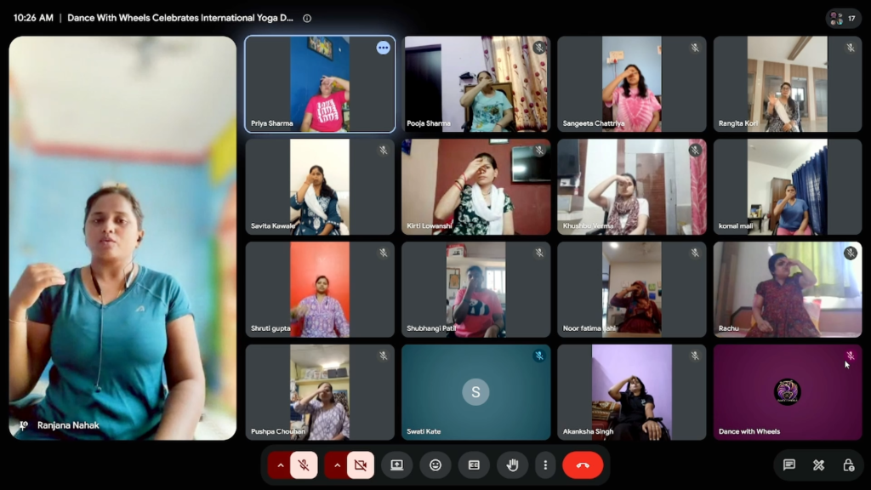Click the 10:26 AM time display
The image size is (871, 490).
33,19
